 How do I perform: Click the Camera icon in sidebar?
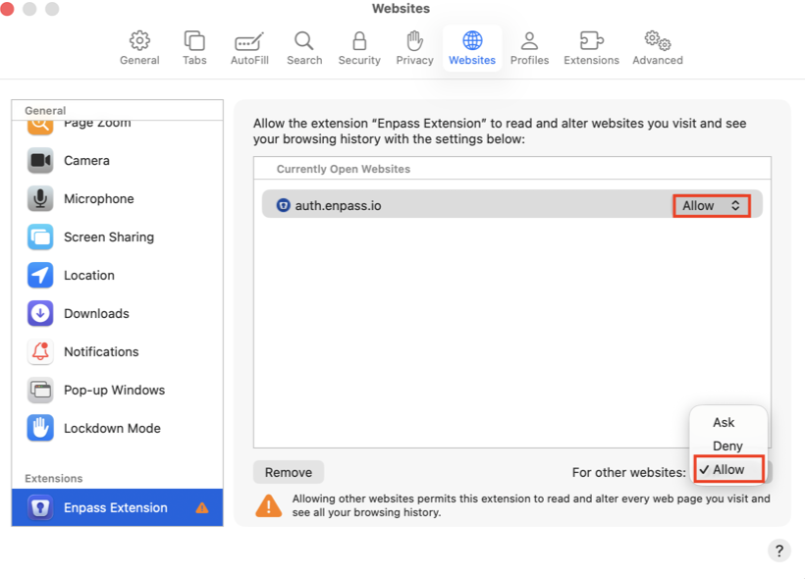pyautogui.click(x=40, y=160)
